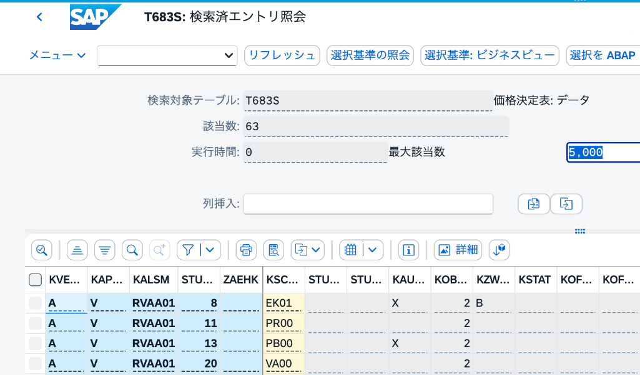Click the KZW... column header
The height and width of the screenshot is (375, 640).
(494, 280)
